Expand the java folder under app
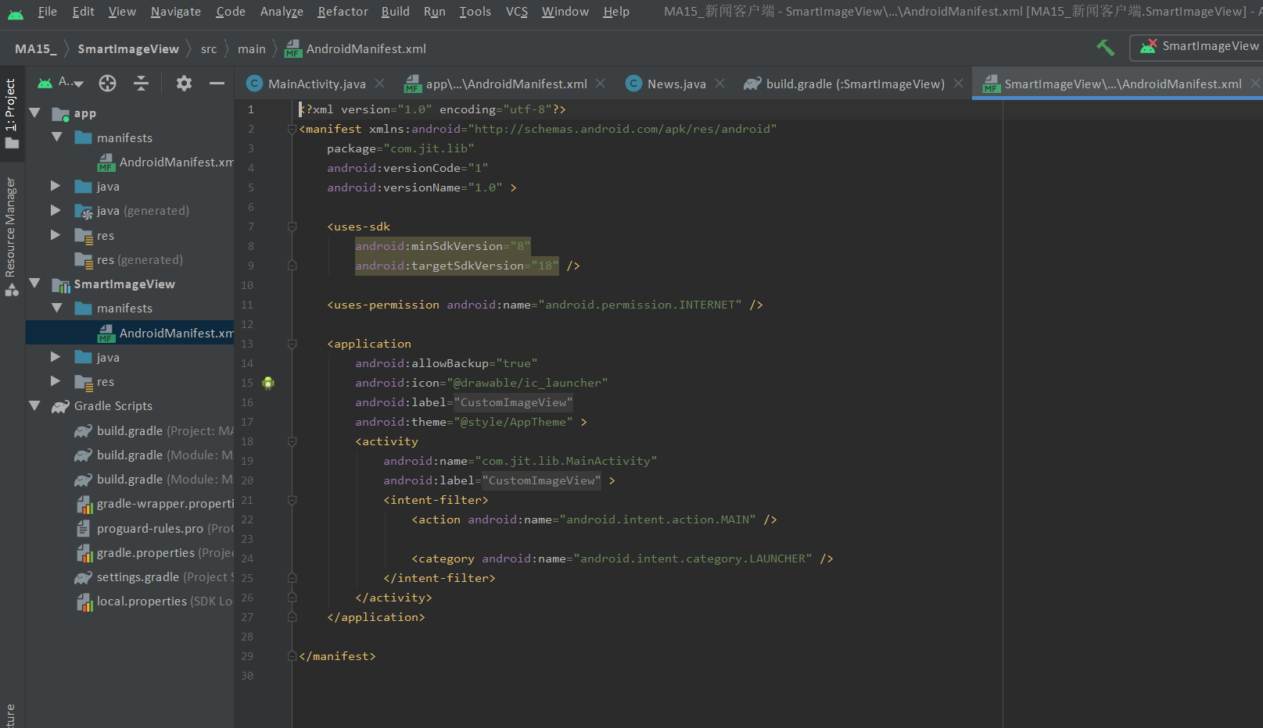The image size is (1263, 728). pos(55,186)
